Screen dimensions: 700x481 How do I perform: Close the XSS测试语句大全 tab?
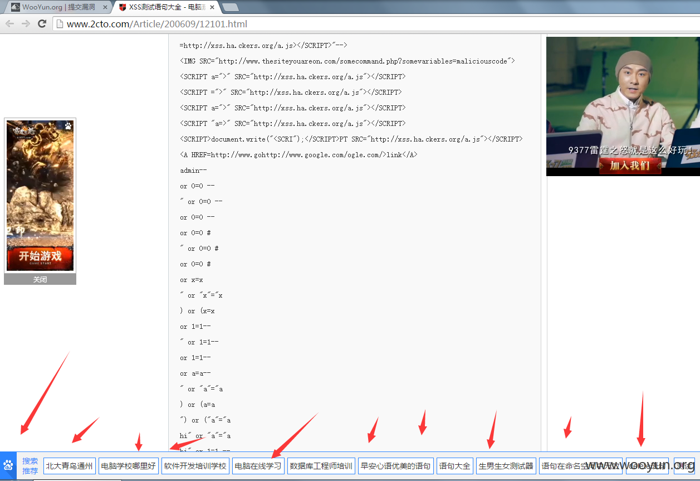pos(212,7)
